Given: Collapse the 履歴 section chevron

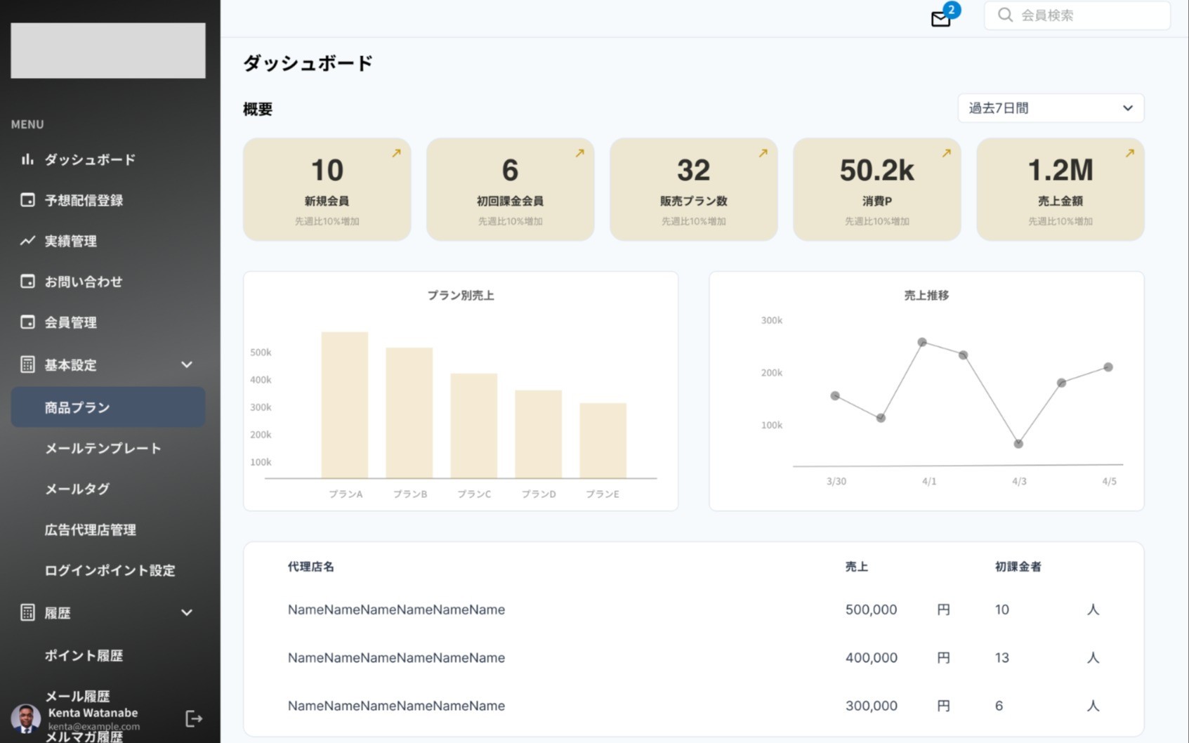Looking at the screenshot, I should (x=186, y=612).
